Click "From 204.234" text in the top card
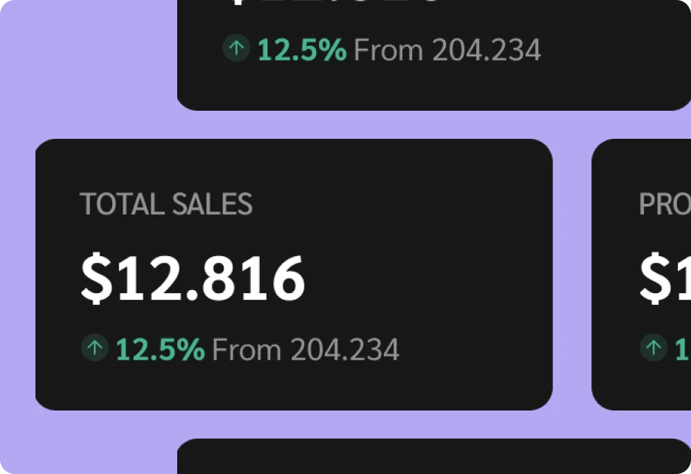 [x=447, y=50]
